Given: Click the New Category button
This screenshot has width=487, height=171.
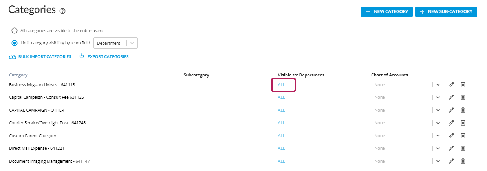Looking at the screenshot, I should pos(387,12).
